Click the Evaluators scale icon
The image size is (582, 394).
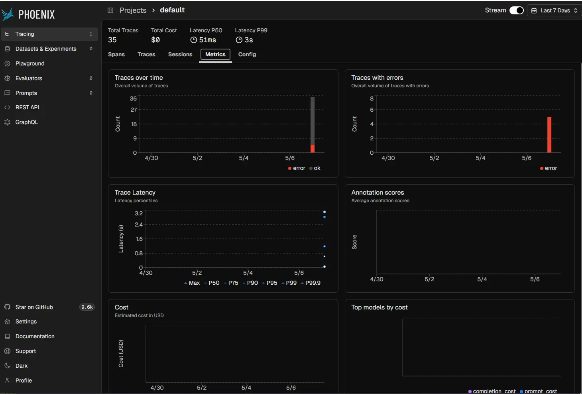point(7,78)
